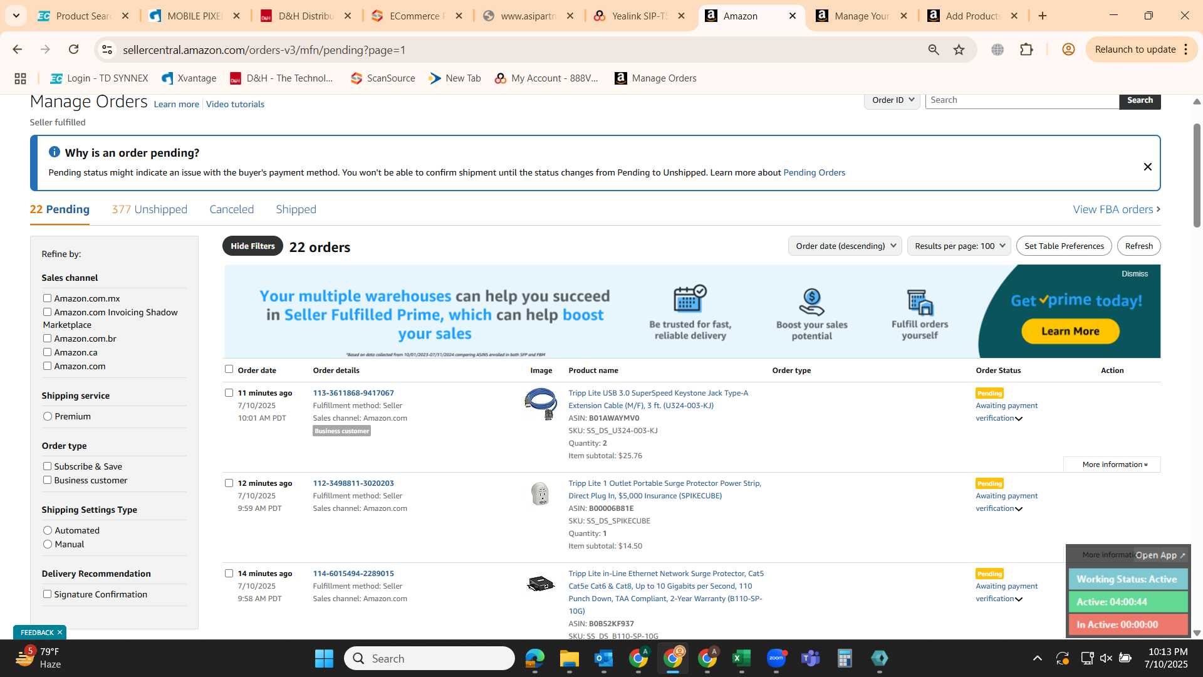
Task: Switch to 377 Unshipped tab
Action: 149,209
